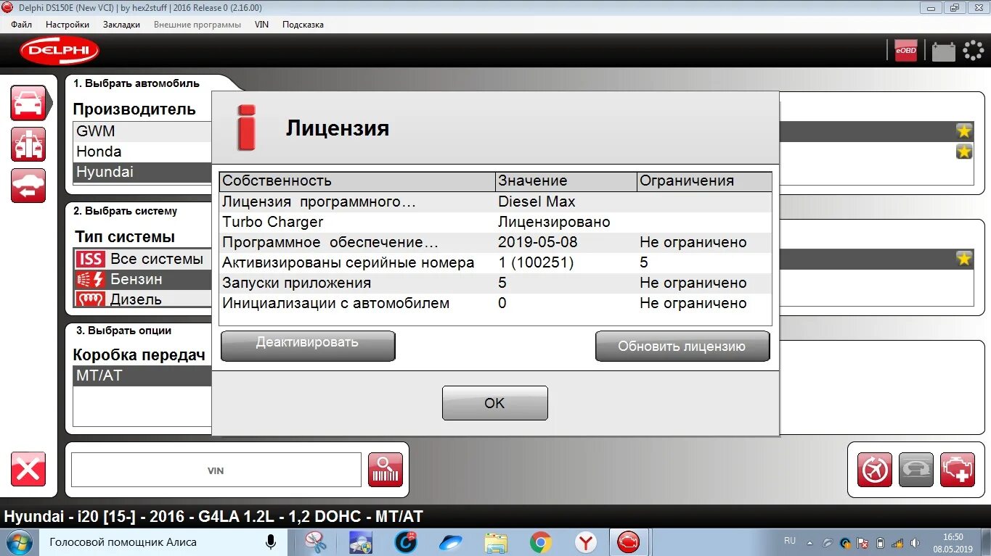This screenshot has height=556, width=991.
Task: Click the 3. Выбрать опции header
Action: [x=123, y=330]
